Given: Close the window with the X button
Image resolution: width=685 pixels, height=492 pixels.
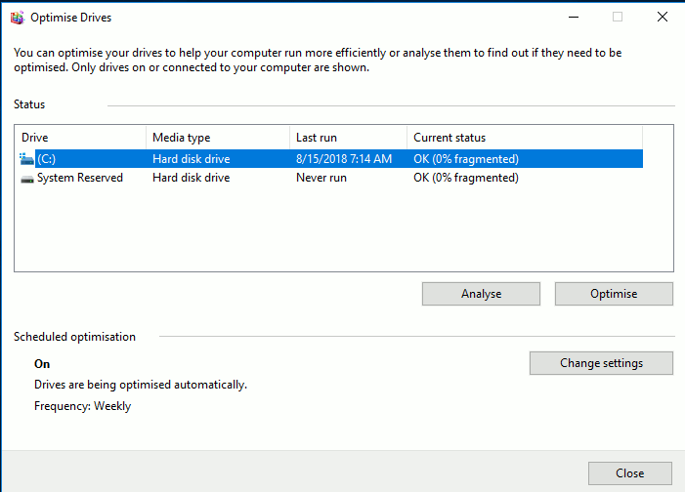Looking at the screenshot, I should pos(663,17).
